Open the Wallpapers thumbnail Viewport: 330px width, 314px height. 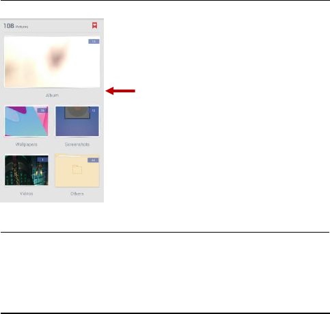point(27,121)
